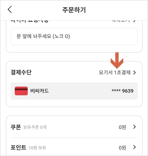Open the chevron beside 요기서 1초결제
Image resolution: width=148 pixels, height=156 pixels.
click(135, 73)
